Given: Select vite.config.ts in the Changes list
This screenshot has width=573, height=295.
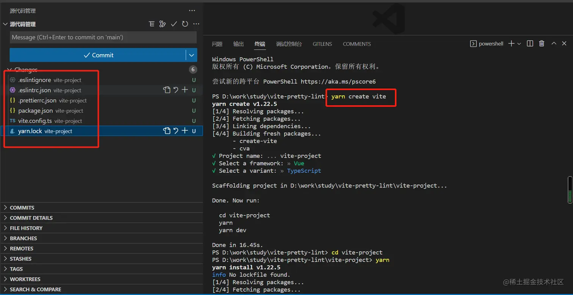Looking at the screenshot, I should [x=102, y=121].
